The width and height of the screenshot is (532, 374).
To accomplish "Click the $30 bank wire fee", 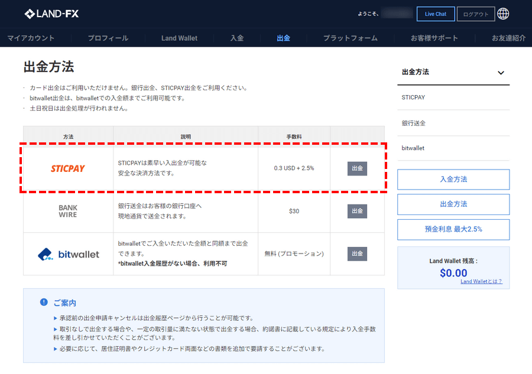I will tap(294, 212).
